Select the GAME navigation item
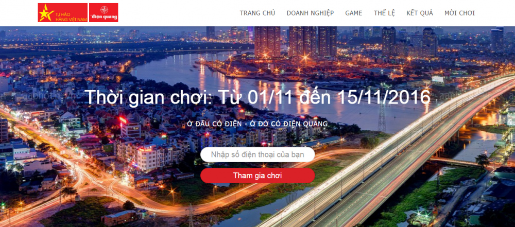This screenshot has height=227, width=515. [x=353, y=13]
